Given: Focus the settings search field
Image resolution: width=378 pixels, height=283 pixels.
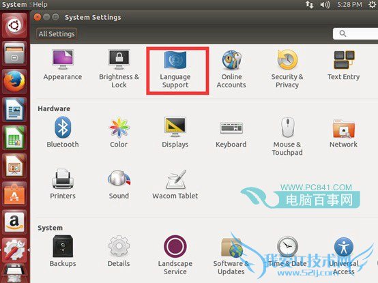Looking at the screenshot, I should pyautogui.click(x=355, y=33).
